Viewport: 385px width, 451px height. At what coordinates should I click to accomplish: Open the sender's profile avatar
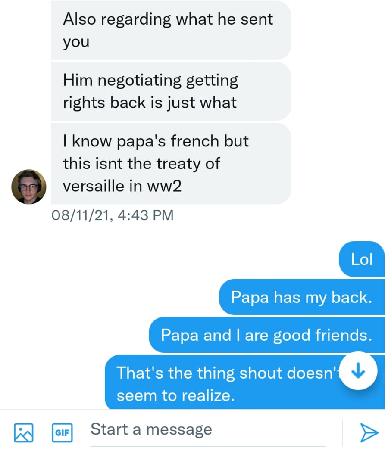[x=28, y=187]
